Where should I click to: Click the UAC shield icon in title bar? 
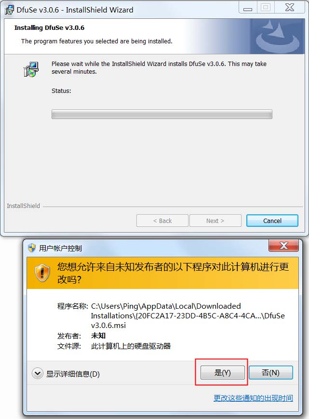(32, 248)
